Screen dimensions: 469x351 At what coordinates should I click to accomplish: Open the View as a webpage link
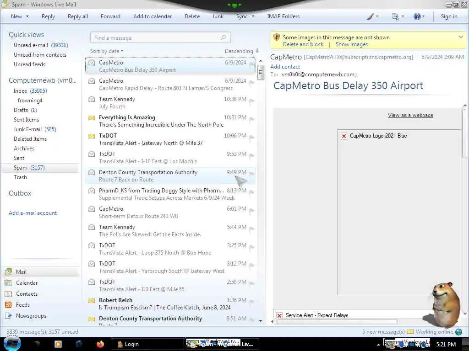tap(410, 115)
